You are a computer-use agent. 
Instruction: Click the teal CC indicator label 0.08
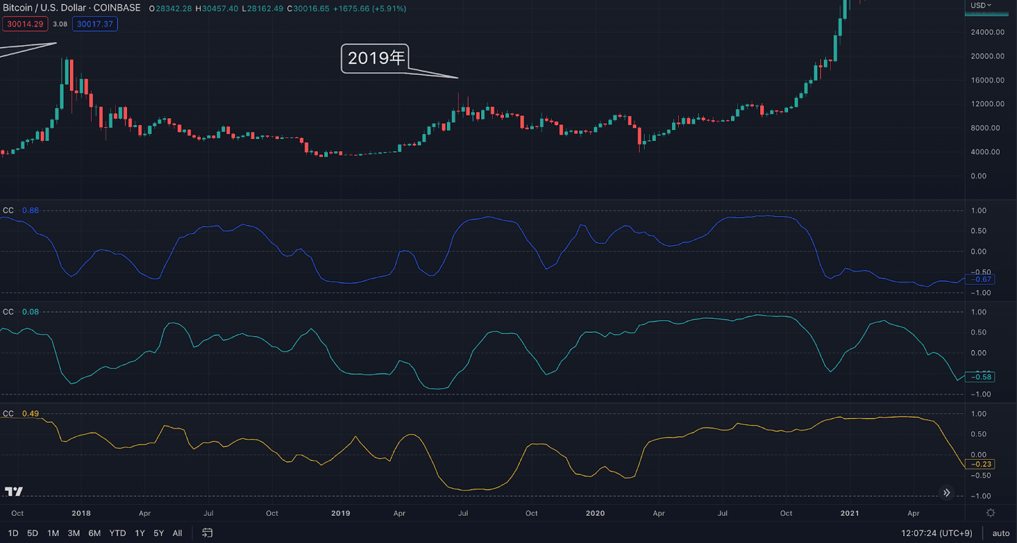[30, 312]
